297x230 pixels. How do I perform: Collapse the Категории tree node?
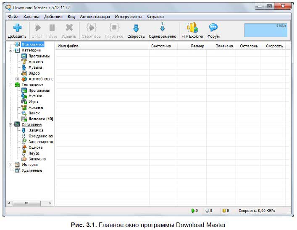[10, 50]
